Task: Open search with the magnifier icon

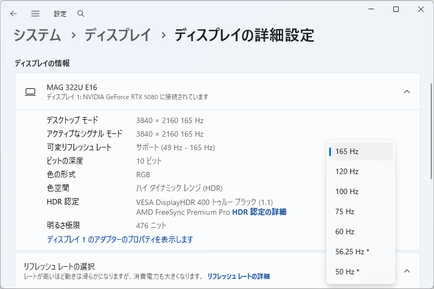Action: pos(81,14)
